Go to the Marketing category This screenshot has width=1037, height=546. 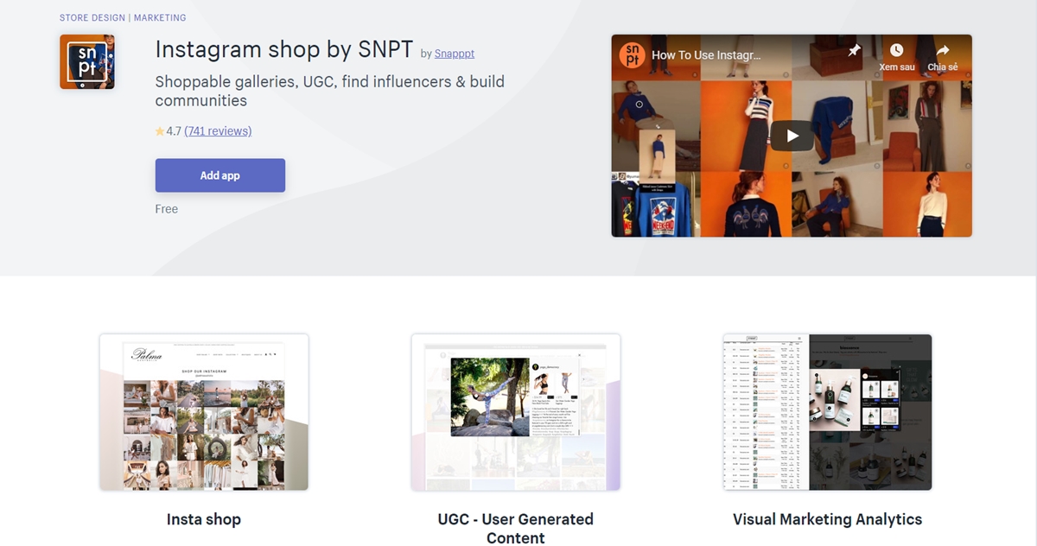click(x=160, y=17)
